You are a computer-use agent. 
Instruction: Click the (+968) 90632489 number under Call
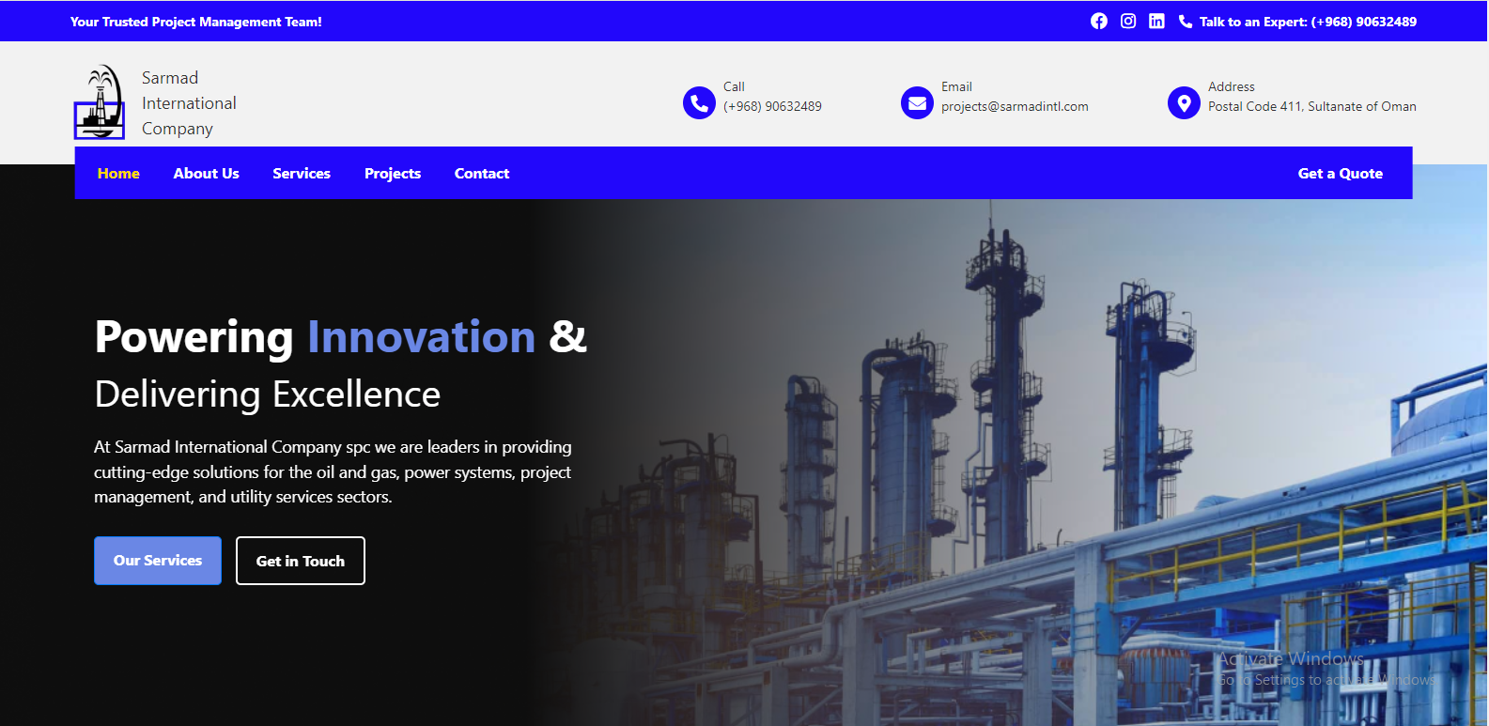[772, 106]
